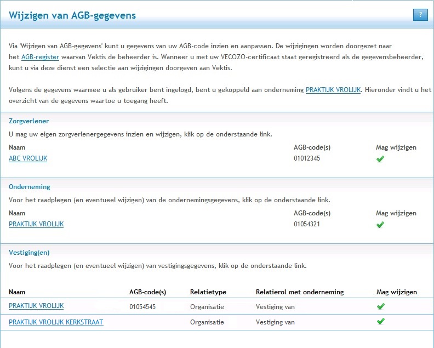Image resolution: width=434 pixels, height=348 pixels.
Task: Click green checkmark in the KERKSTRAAT row
Action: pos(380,322)
